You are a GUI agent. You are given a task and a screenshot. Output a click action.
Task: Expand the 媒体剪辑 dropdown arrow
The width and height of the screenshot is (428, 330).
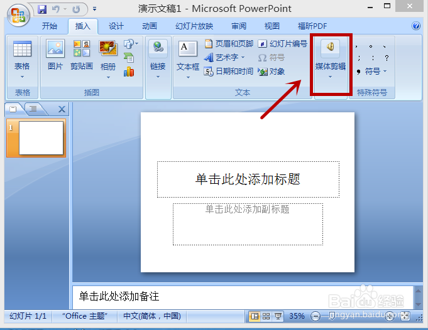coord(331,77)
